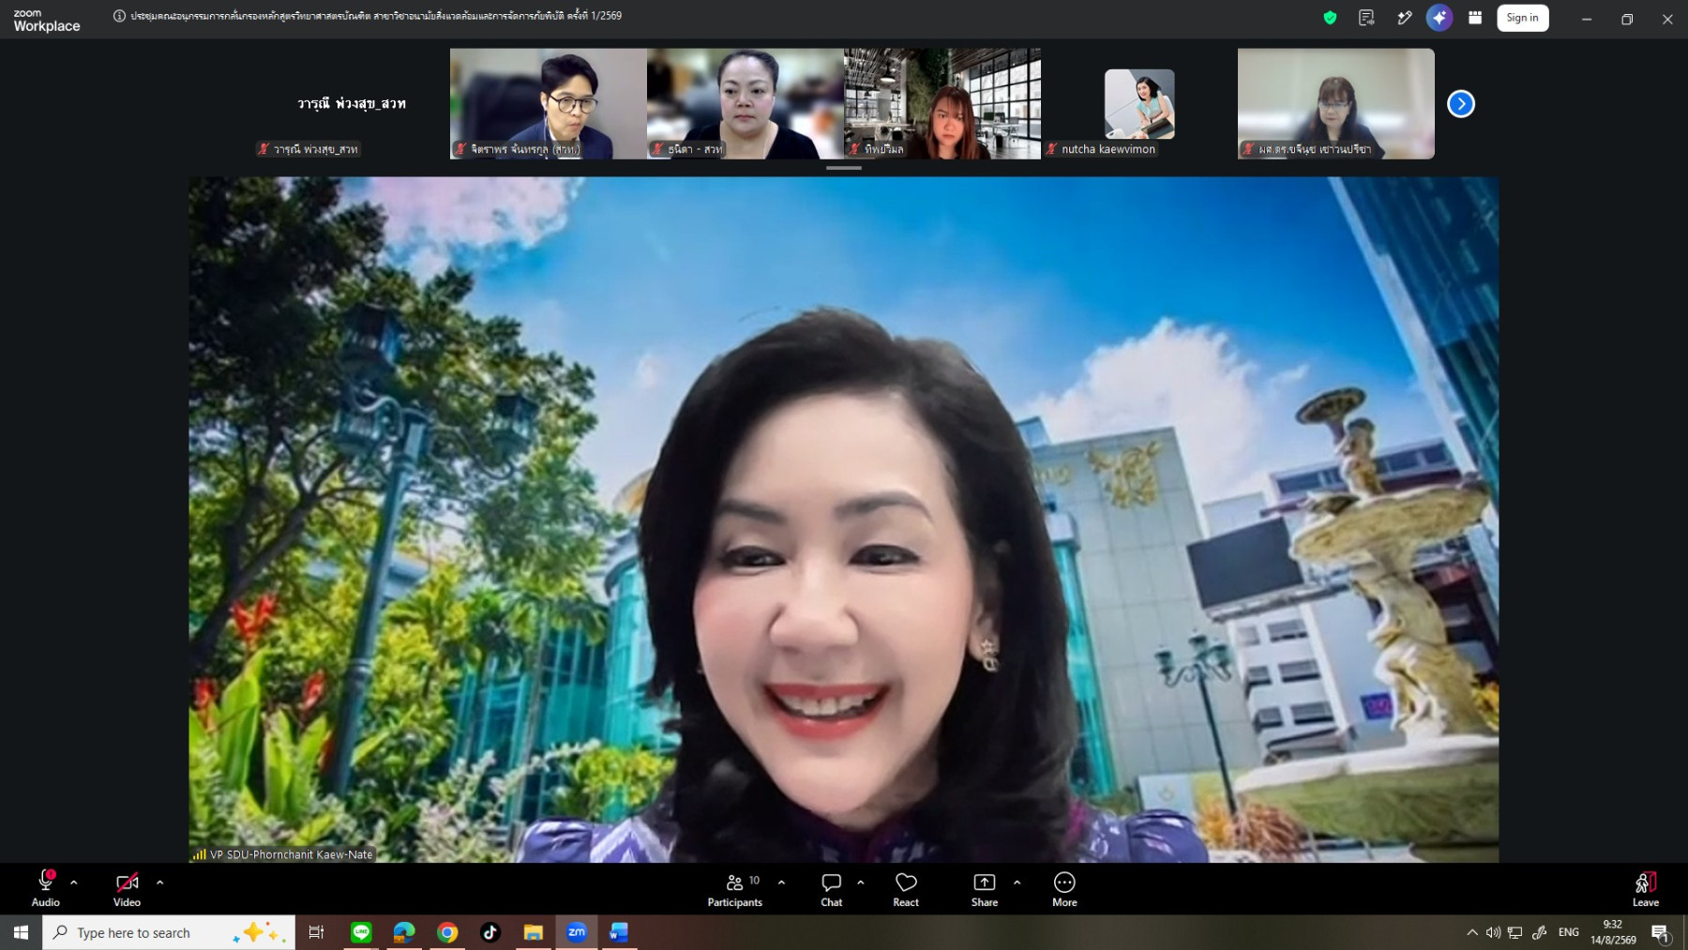Screen dimensions: 1688x950
Task: Click the Zoom taskbar icon
Action: click(577, 932)
